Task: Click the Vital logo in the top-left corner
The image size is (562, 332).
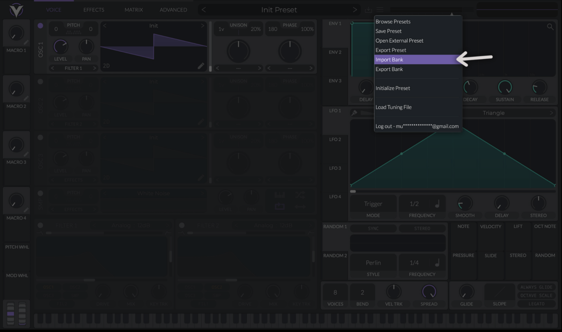Action: (17, 10)
